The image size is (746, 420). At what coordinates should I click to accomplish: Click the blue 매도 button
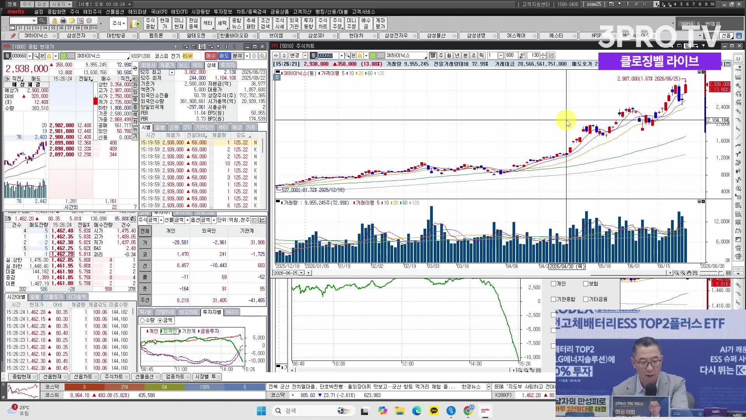tap(224, 56)
